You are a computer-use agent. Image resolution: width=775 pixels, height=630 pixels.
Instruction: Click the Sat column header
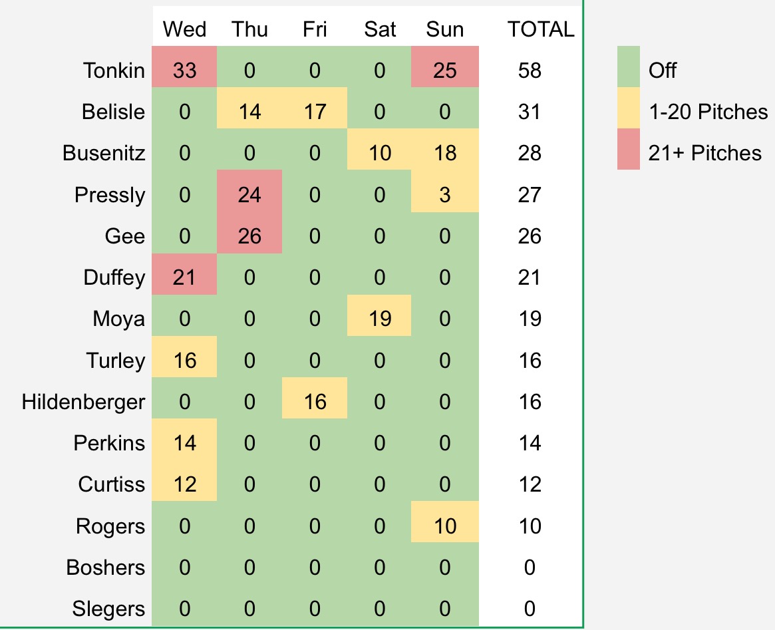(380, 29)
